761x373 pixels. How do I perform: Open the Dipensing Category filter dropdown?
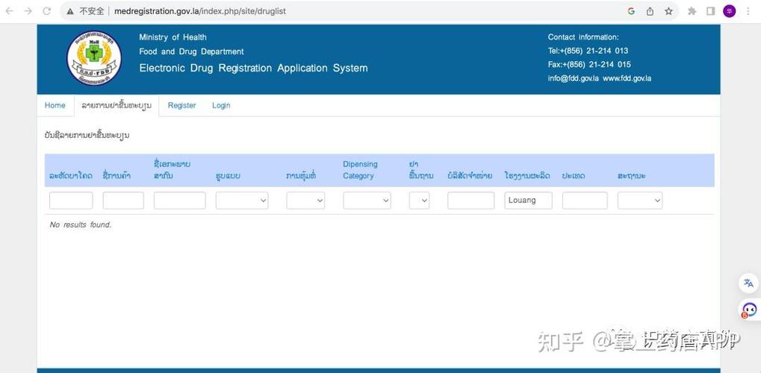click(x=367, y=201)
